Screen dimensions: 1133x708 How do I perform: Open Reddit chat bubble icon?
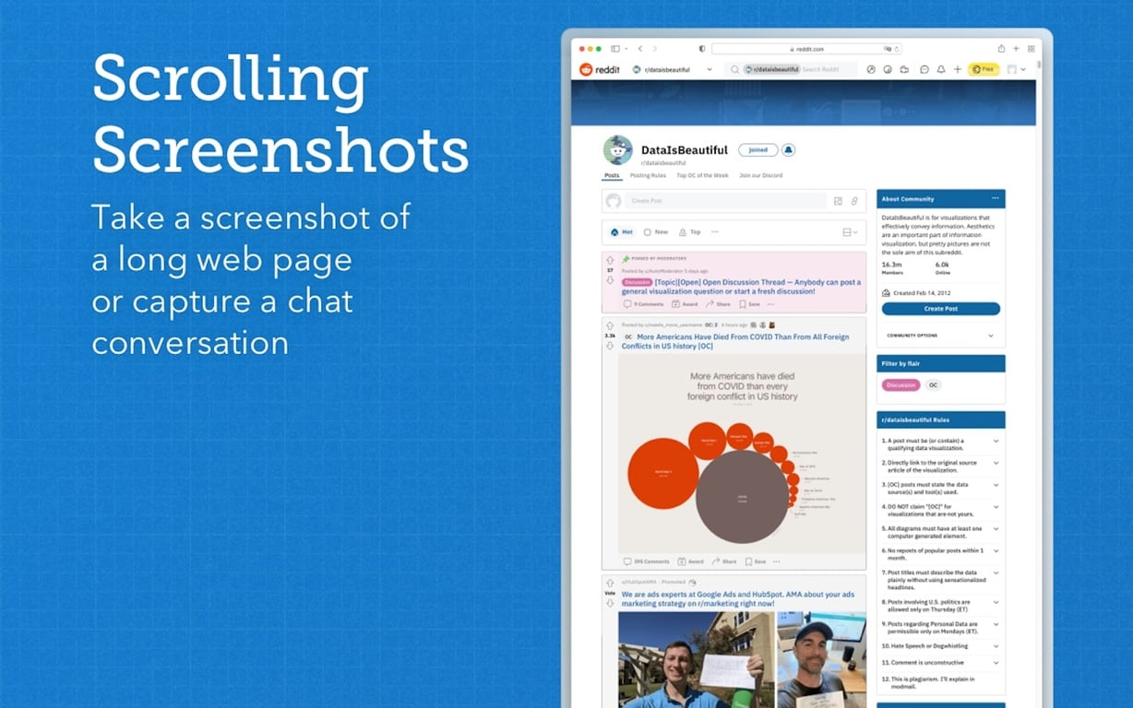tap(924, 69)
